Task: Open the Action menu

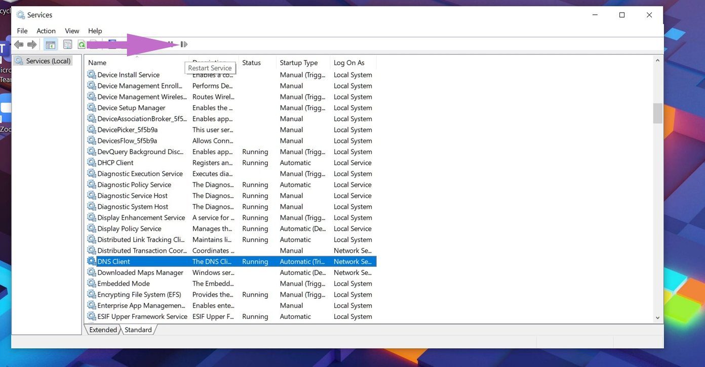Action: coord(46,31)
